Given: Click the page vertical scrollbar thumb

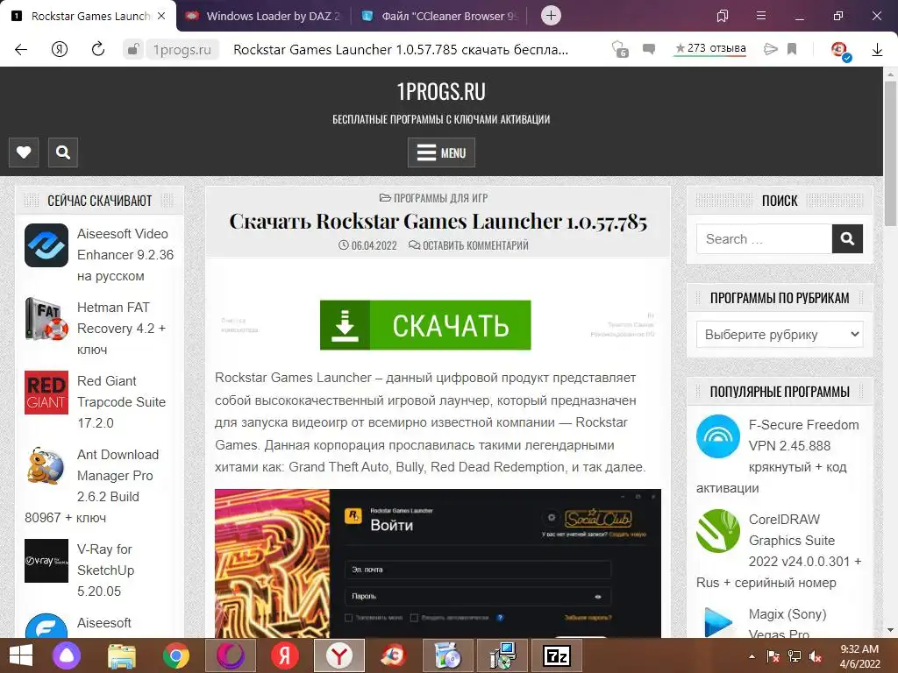Looking at the screenshot, I should [890, 153].
